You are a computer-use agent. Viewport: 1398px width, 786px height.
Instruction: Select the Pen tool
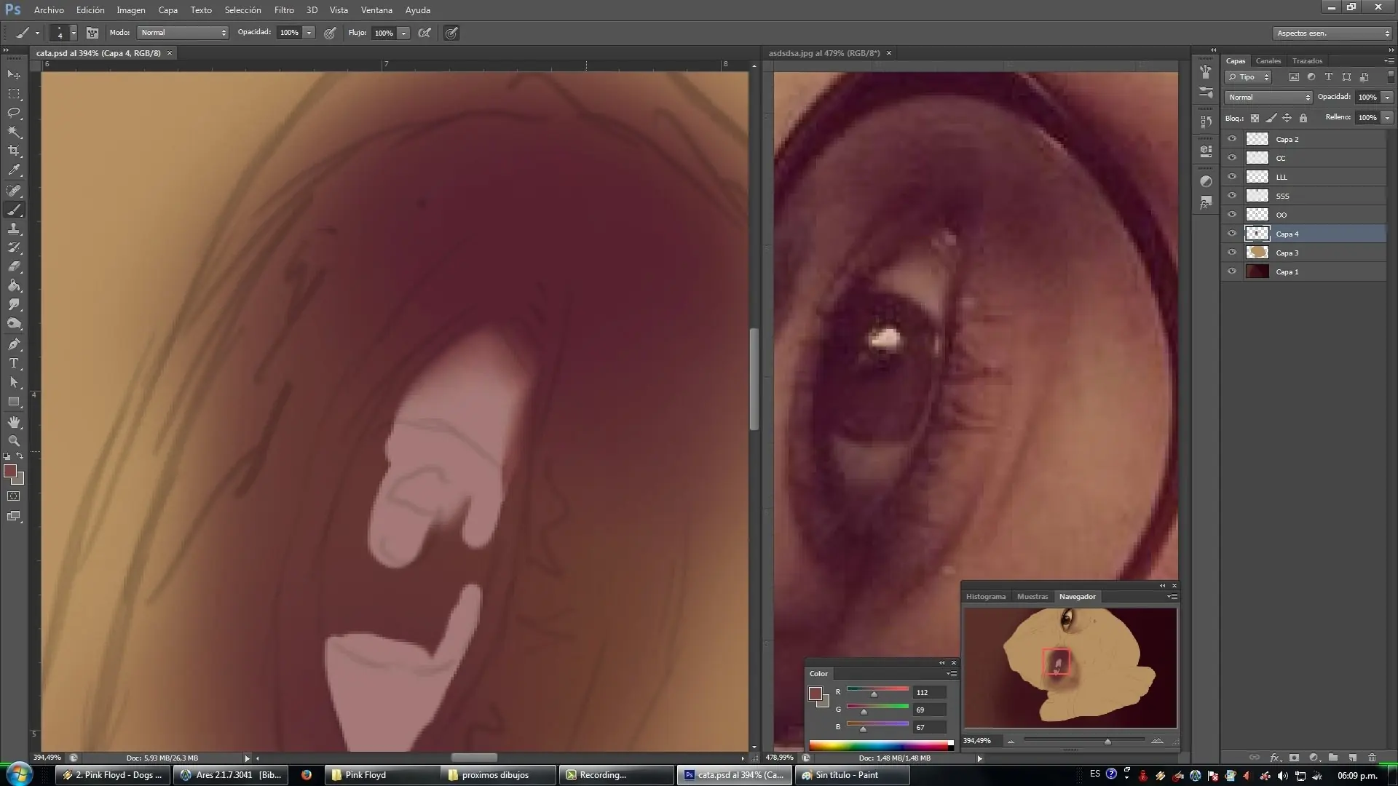[14, 344]
